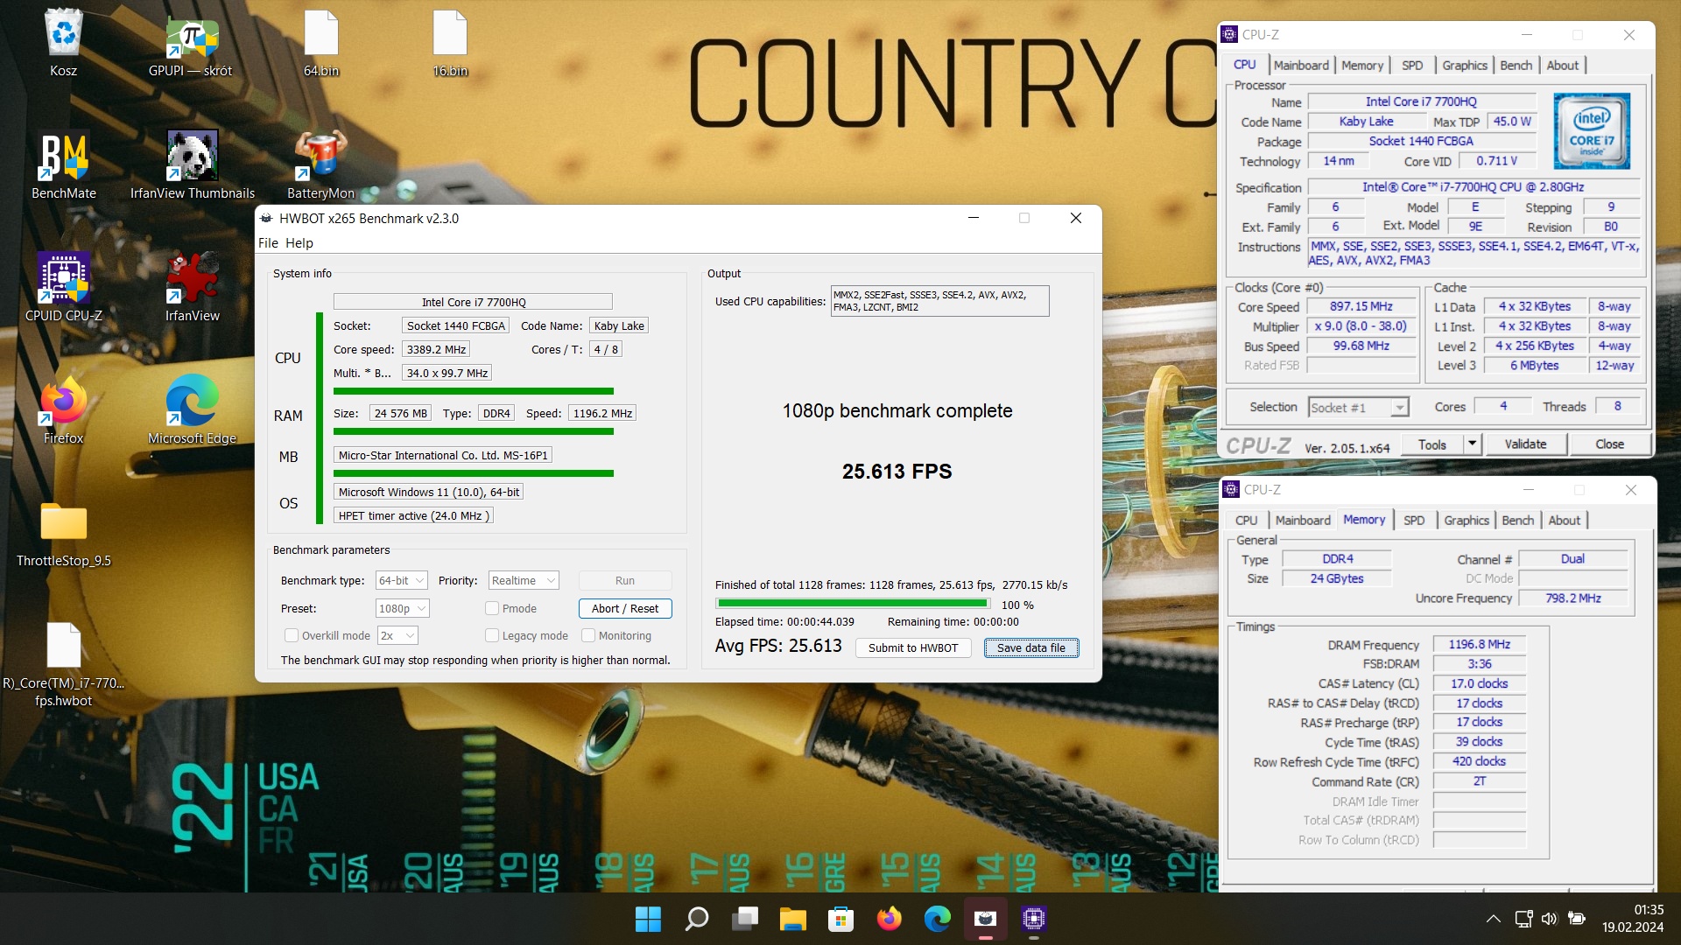Open the ThrottleStop_9.5 folder

[x=63, y=534]
